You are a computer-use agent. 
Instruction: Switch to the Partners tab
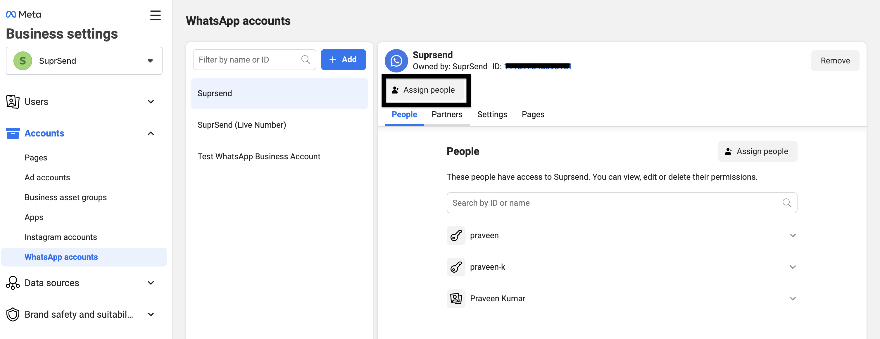[x=446, y=114]
